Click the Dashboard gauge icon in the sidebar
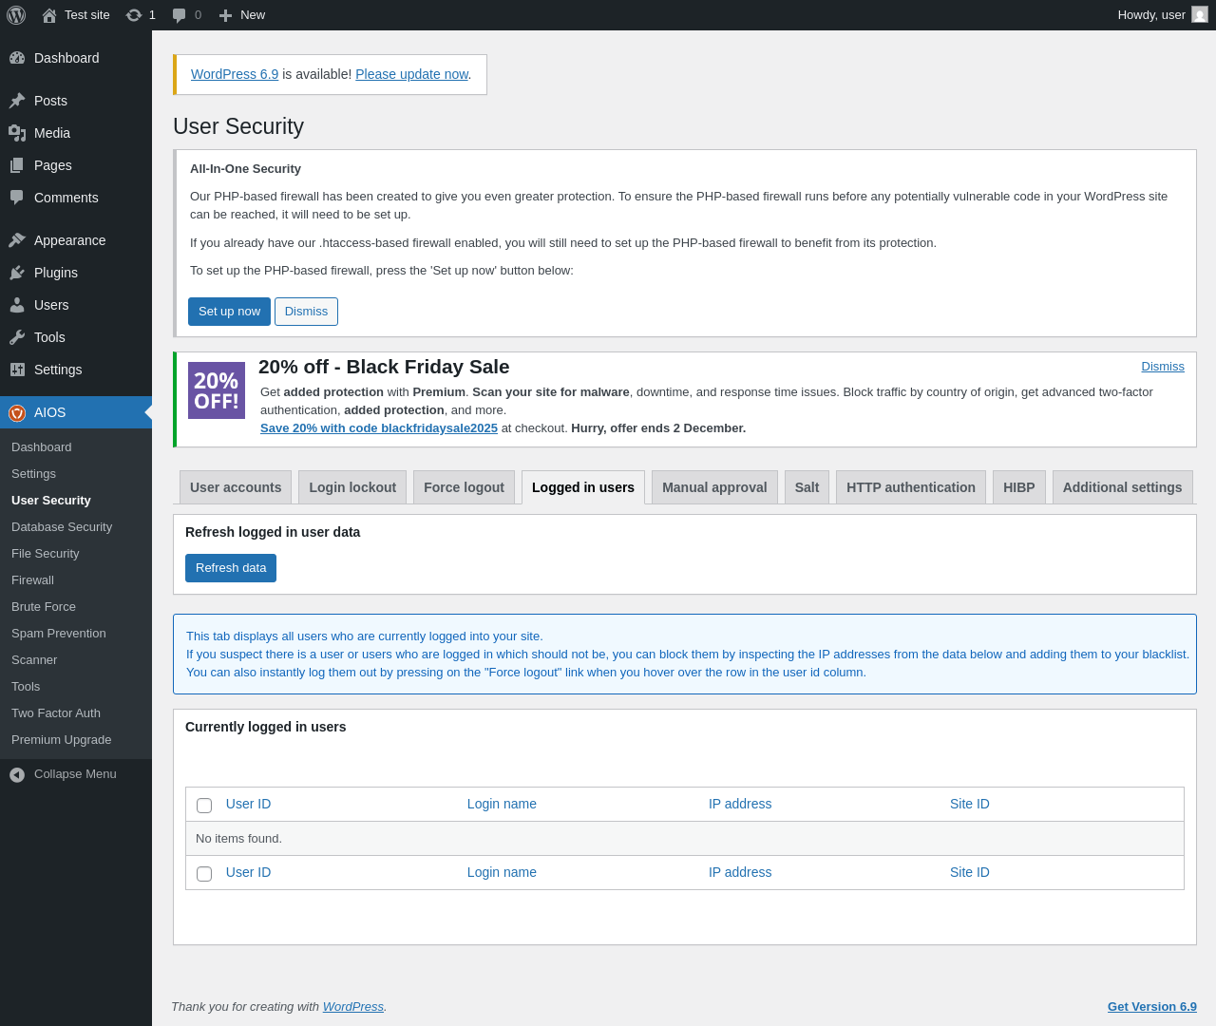This screenshot has height=1026, width=1216. (17, 58)
